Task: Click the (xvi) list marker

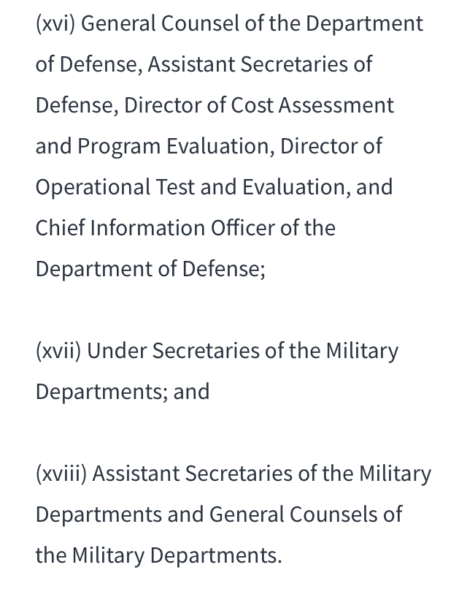Action: [x=55, y=23]
